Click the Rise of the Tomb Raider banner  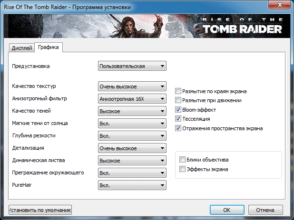pyautogui.click(x=147, y=26)
